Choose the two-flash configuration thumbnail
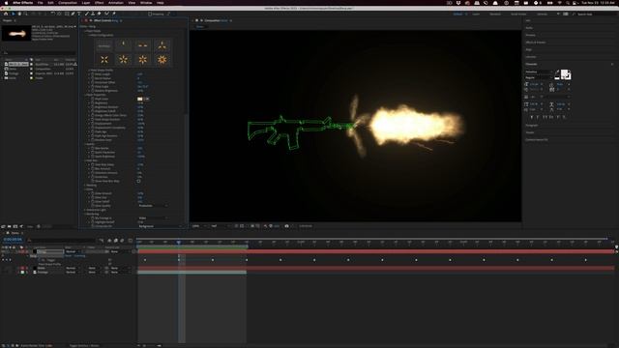 (142, 45)
